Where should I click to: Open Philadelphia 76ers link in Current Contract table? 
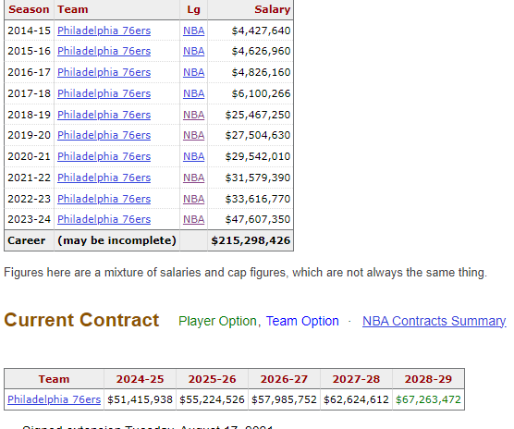pos(55,399)
